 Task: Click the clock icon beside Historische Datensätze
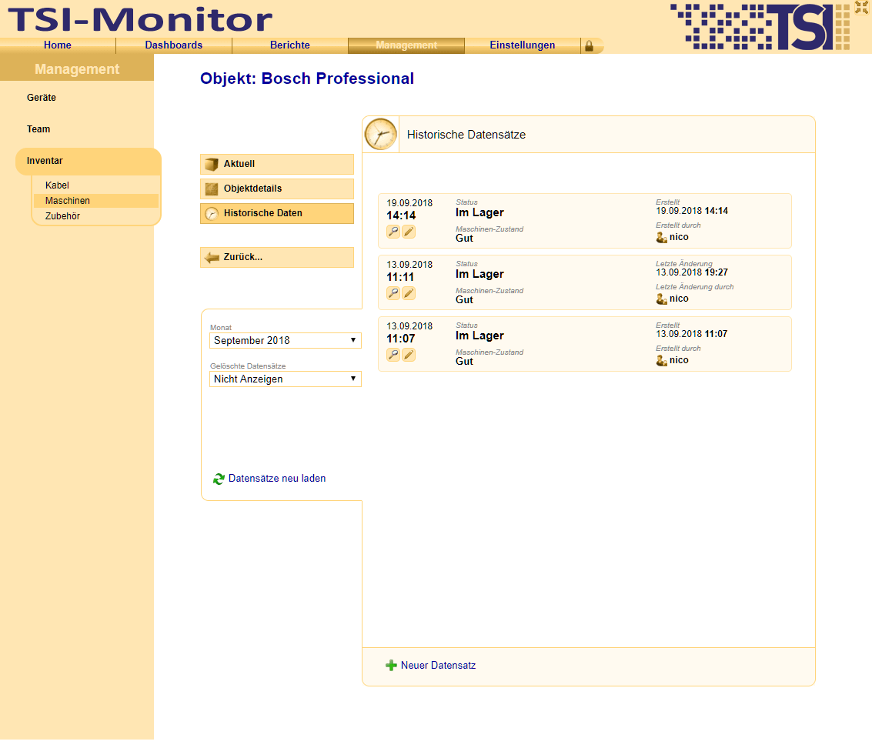pyautogui.click(x=380, y=135)
